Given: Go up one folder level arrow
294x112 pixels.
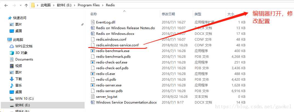Looking at the screenshot, I should point(26,5).
